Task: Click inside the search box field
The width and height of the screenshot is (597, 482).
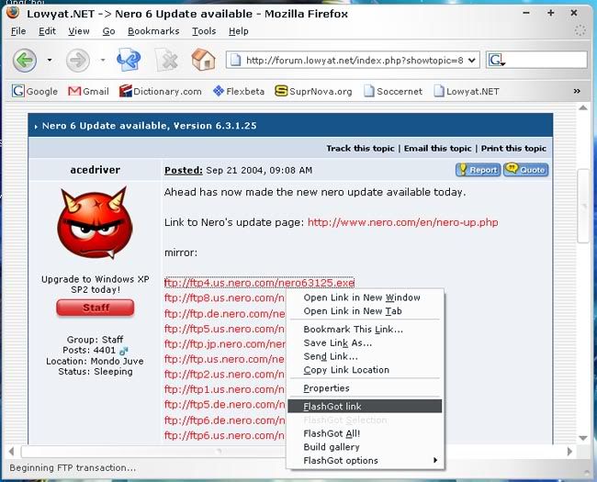Action: click(546, 61)
